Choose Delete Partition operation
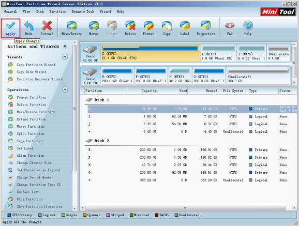299x226 pixels. click(x=32, y=104)
